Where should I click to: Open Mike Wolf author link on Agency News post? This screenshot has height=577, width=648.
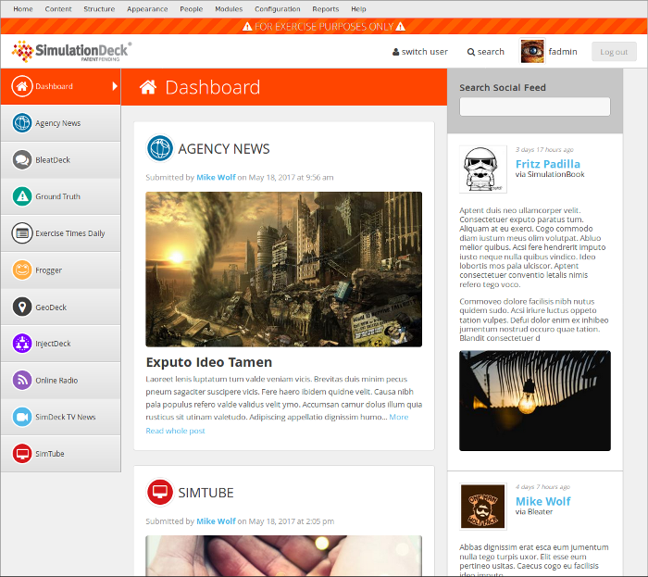point(216,177)
